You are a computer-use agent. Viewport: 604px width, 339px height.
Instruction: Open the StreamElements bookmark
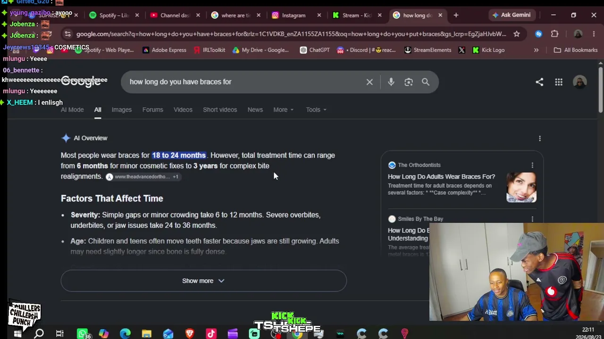click(x=428, y=50)
